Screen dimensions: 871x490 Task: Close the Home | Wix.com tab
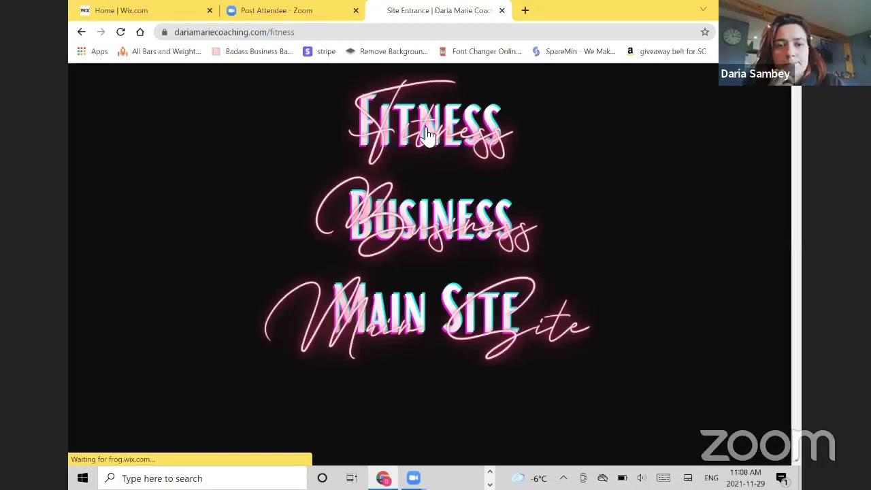[210, 10]
